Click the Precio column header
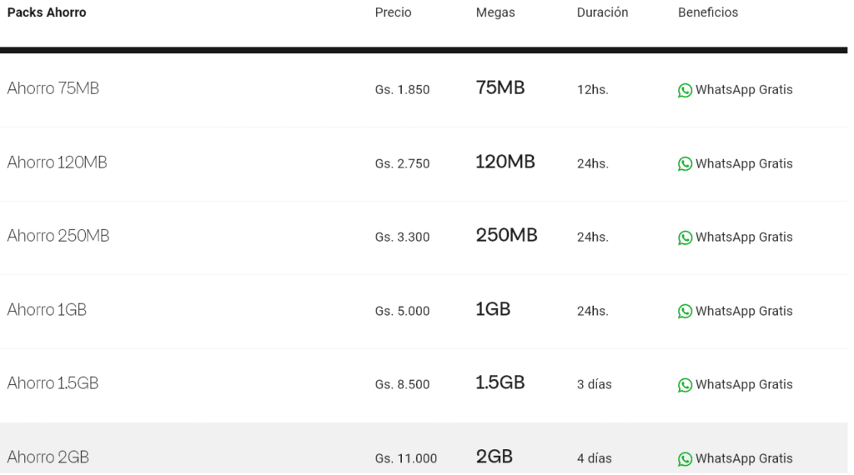Viewport: 854px width, 475px height. click(x=394, y=12)
